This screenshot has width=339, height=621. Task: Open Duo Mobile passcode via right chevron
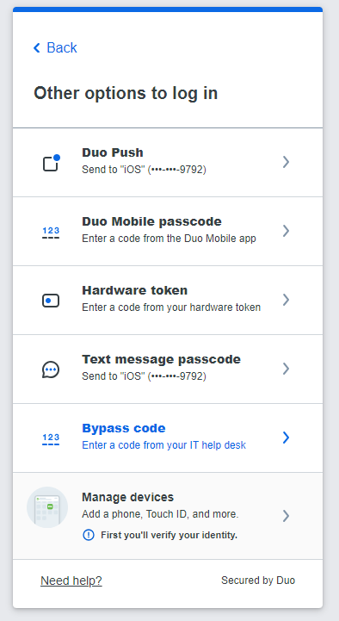coord(286,231)
